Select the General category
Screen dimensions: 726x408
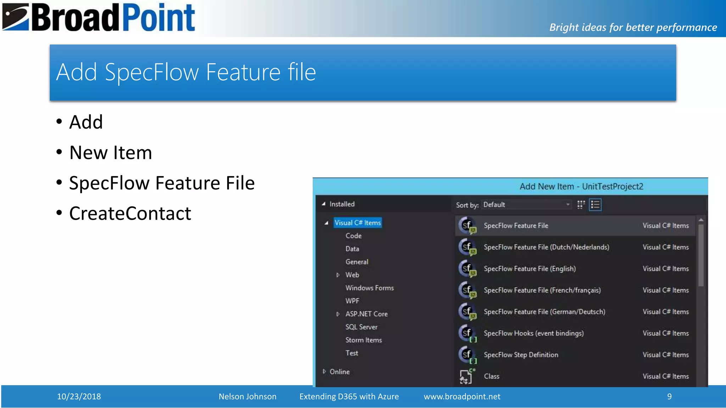[357, 262]
